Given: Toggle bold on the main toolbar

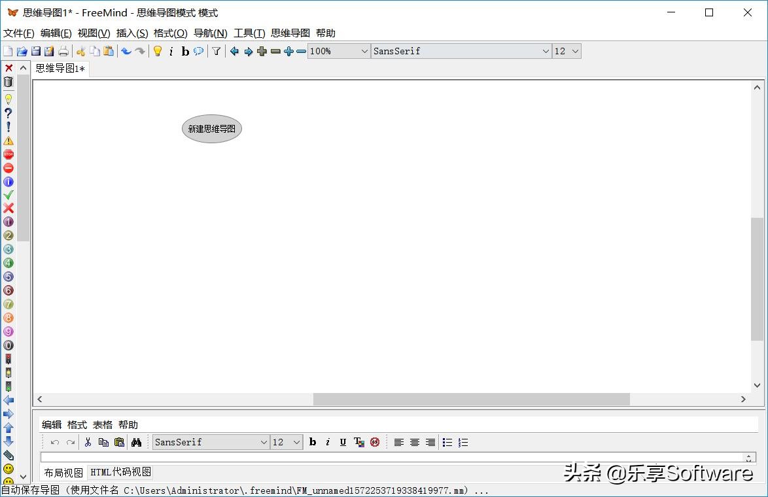Looking at the screenshot, I should pyautogui.click(x=185, y=52).
